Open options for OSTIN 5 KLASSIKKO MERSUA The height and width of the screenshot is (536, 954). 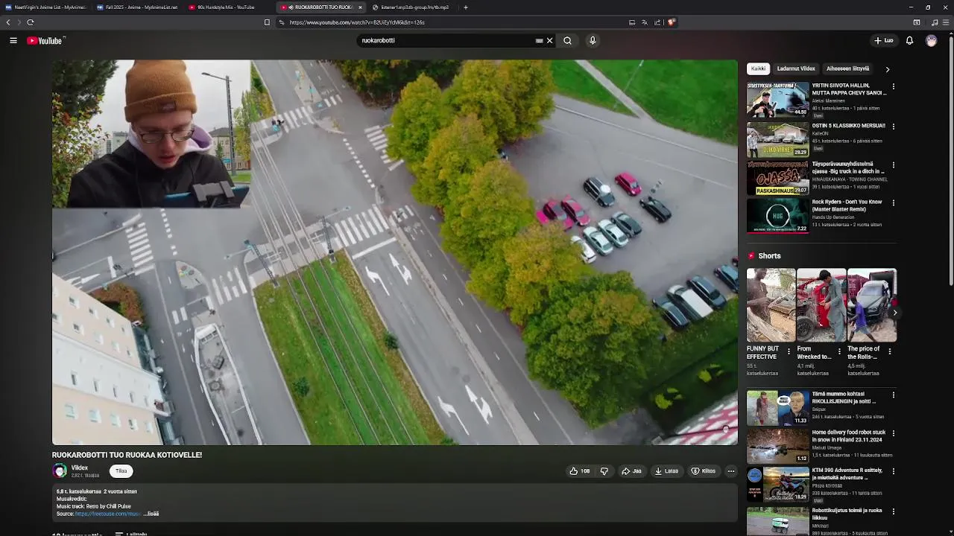point(894,127)
